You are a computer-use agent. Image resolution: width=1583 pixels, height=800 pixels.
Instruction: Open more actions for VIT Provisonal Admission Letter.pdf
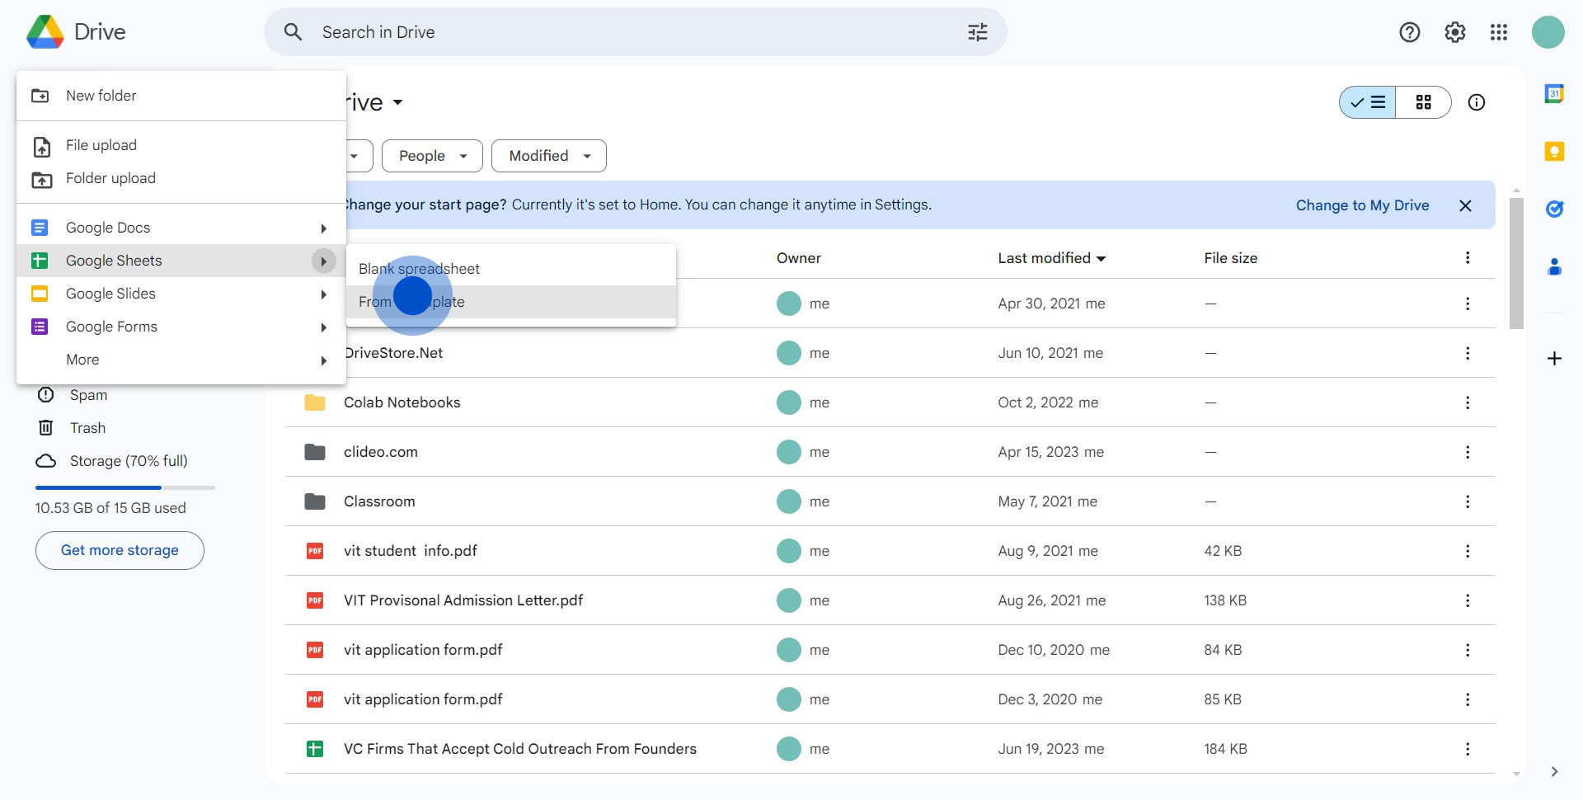click(1468, 600)
